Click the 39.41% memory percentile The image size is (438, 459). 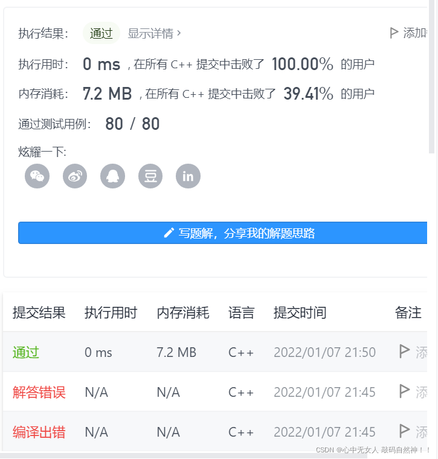308,94
